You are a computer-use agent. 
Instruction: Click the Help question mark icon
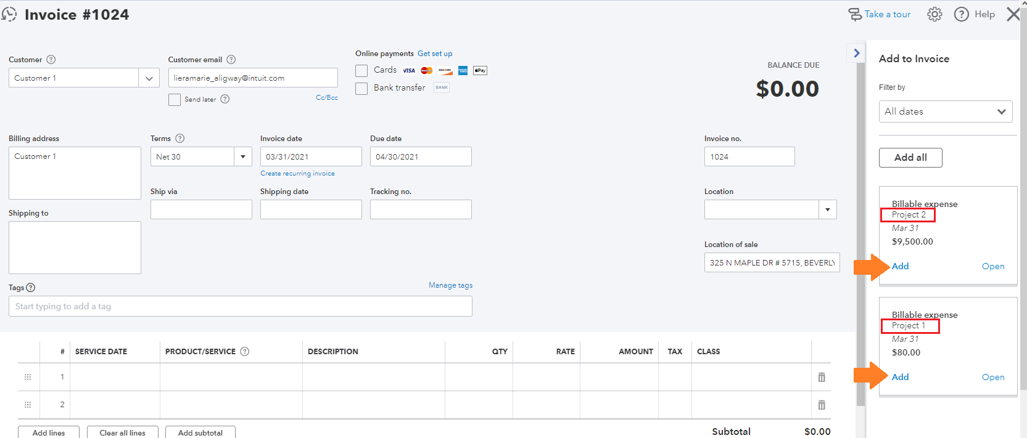961,14
